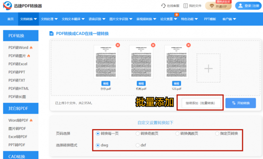Remove 123.pdf with its red X

click(x=189, y=45)
